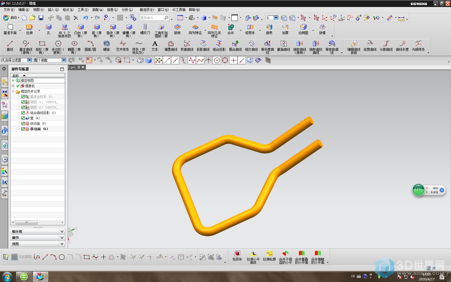The height and width of the screenshot is (282, 451).
Task: Open the 偏置曲线 offset curve tool
Action: [171, 46]
